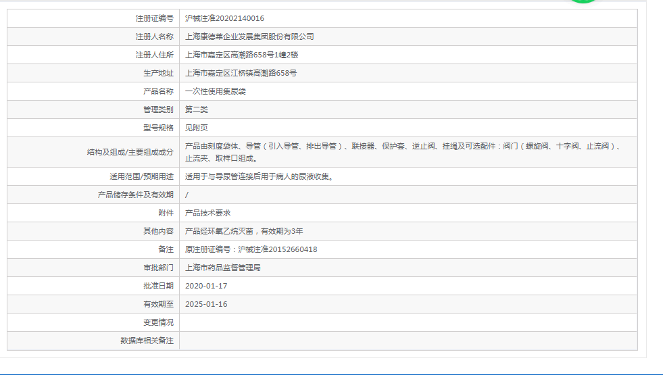Click the 产品名称 label
Viewport: 663px width, 375px height.
point(158,91)
